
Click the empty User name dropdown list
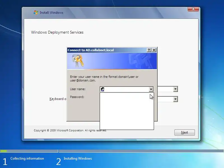point(127,111)
